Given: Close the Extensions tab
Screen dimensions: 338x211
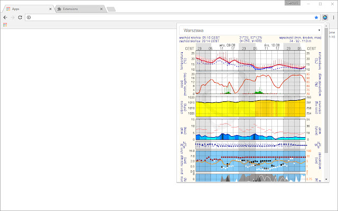Looking at the screenshot, I should coord(101,9).
